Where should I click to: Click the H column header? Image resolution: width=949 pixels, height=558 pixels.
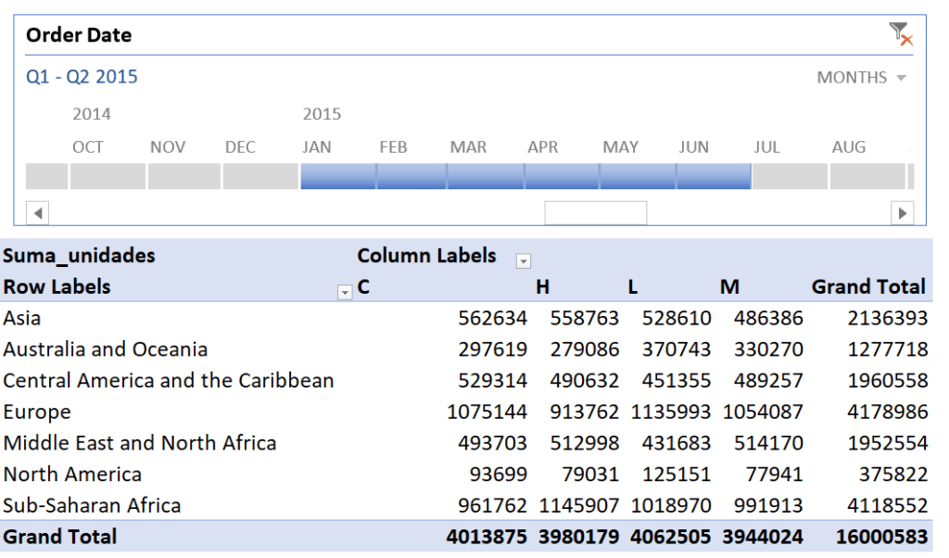coord(542,286)
